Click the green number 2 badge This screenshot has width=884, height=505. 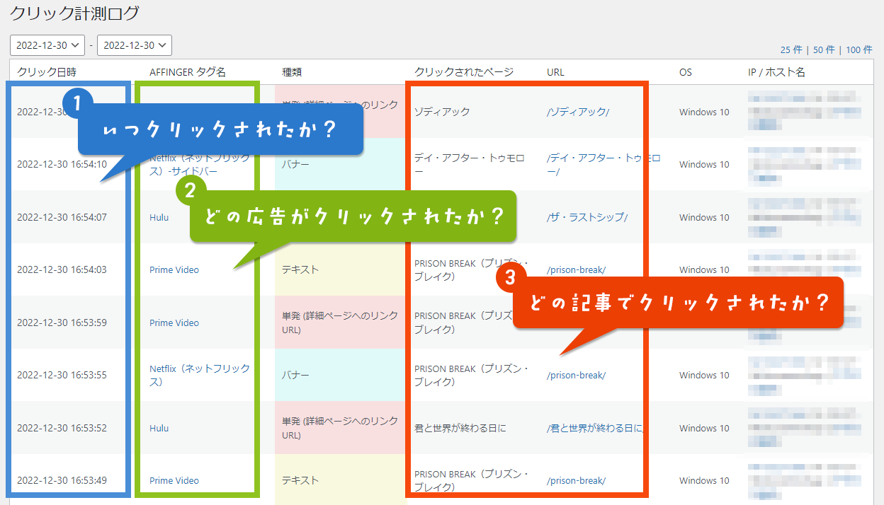click(x=189, y=190)
